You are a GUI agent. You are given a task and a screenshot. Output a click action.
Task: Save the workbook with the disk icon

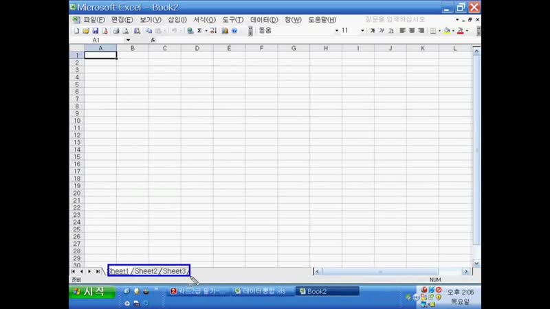(96, 31)
